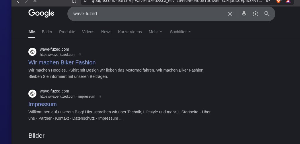Expand the Mehr dropdown

tap(155, 32)
